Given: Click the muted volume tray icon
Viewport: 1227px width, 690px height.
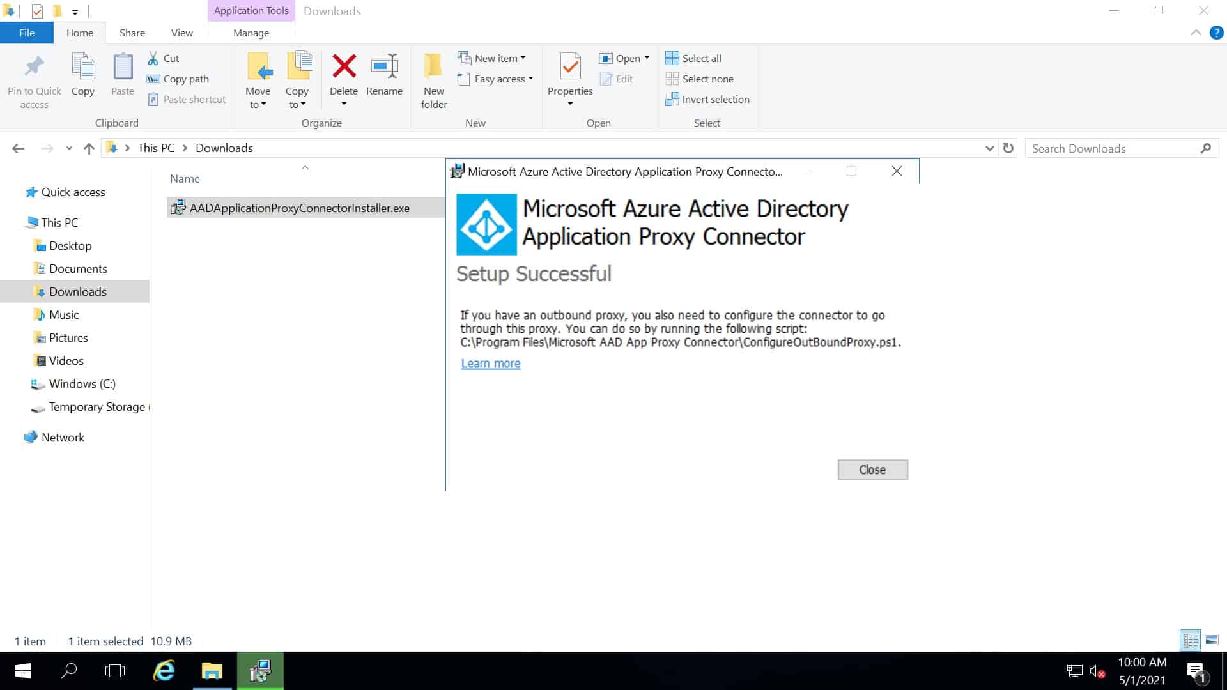Looking at the screenshot, I should click(1097, 671).
